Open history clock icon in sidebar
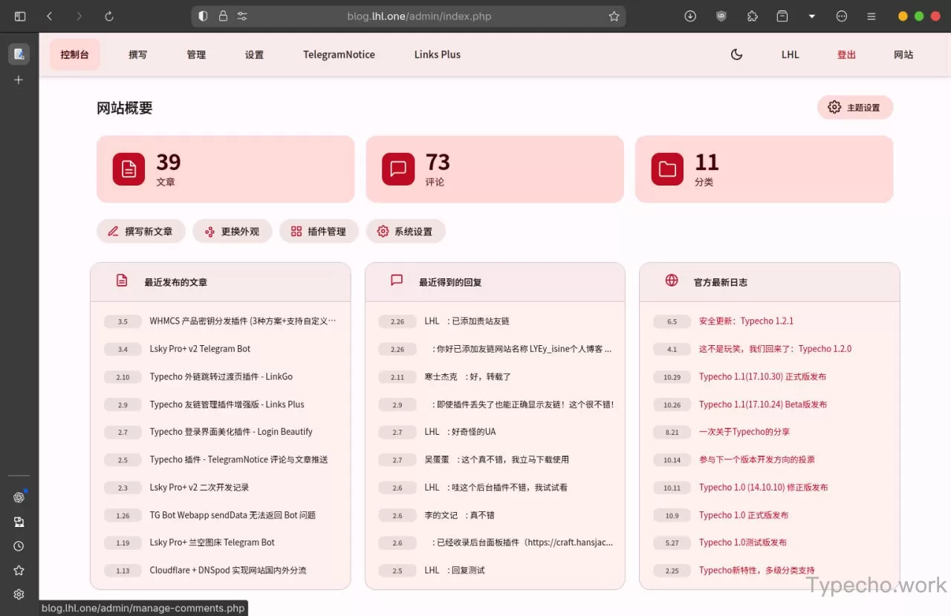The image size is (951, 616). pyautogui.click(x=19, y=546)
